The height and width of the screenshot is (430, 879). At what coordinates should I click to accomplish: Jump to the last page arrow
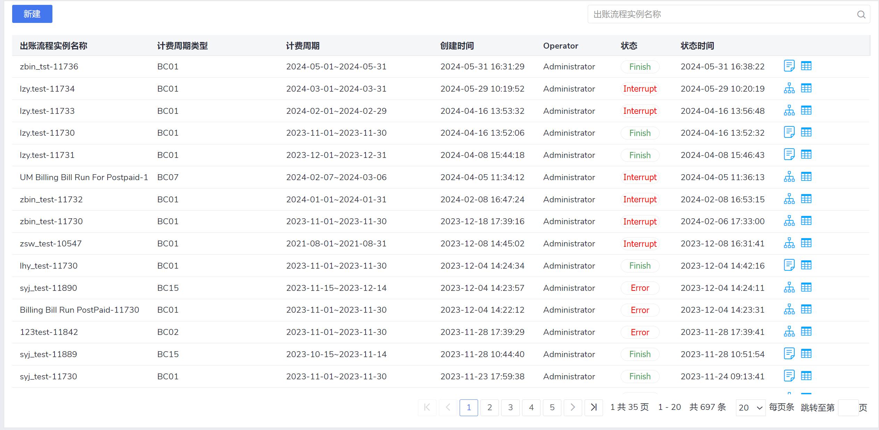[594, 407]
